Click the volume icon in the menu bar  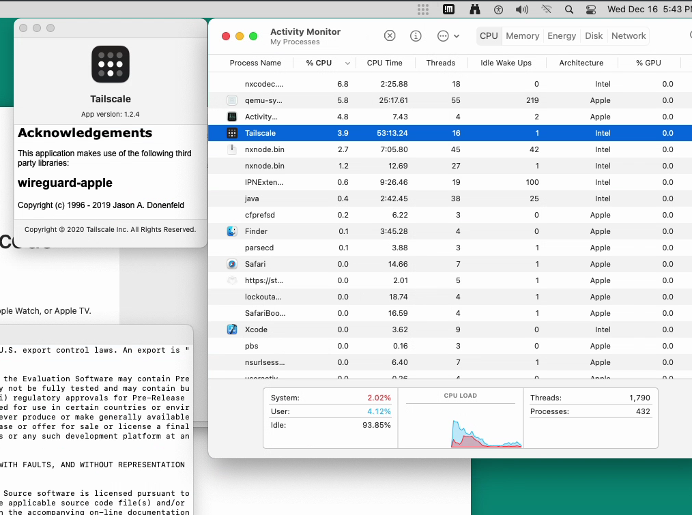tap(521, 10)
